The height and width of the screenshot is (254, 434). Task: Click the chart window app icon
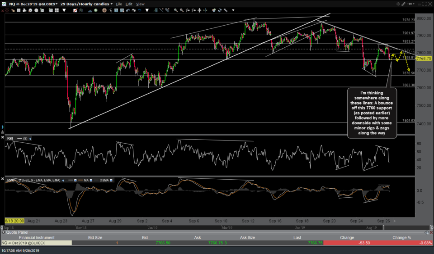point(4,4)
